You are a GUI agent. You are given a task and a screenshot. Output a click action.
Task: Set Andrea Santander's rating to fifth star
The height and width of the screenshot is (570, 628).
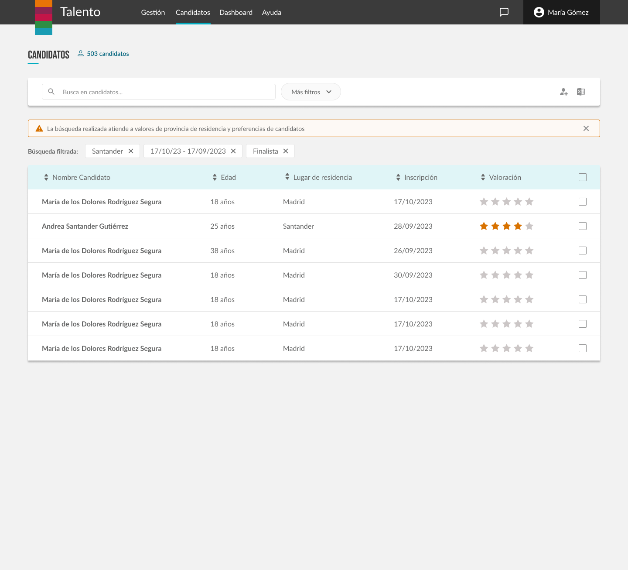529,226
